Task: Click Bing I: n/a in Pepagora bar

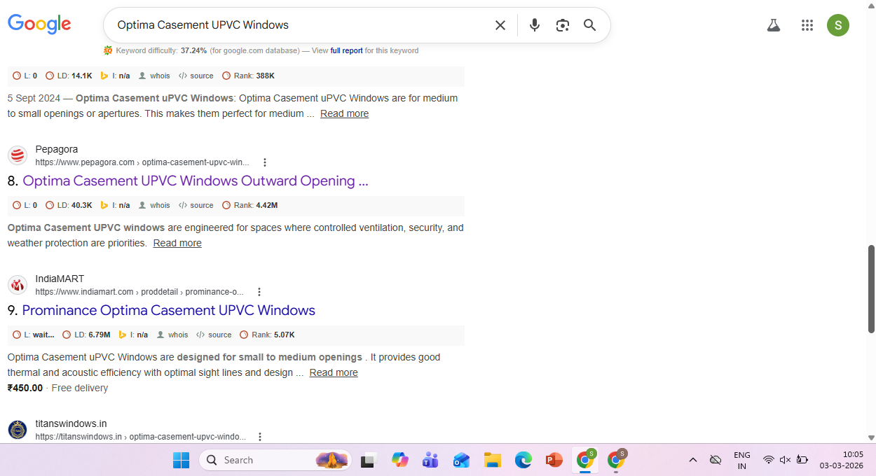Action: pyautogui.click(x=115, y=205)
